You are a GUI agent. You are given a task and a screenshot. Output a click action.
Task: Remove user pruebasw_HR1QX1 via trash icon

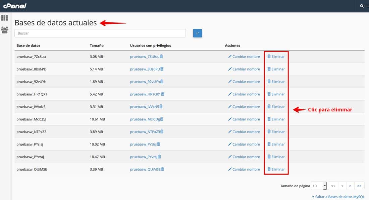(x=163, y=94)
